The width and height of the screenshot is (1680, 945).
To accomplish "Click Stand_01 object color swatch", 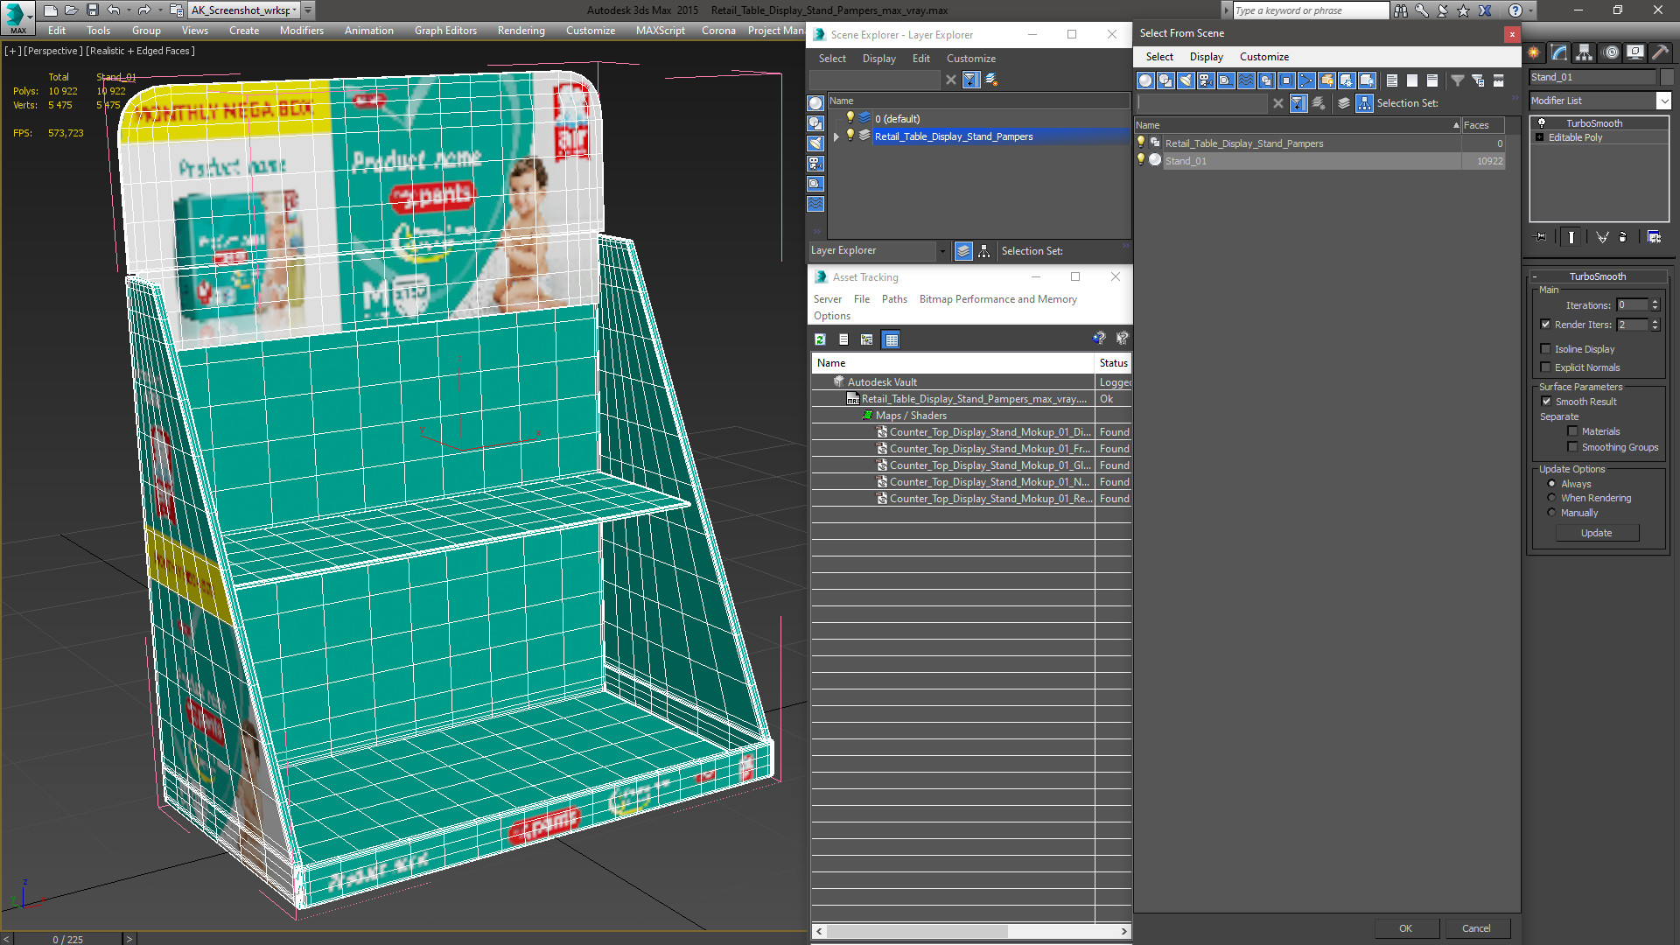I will coord(1667,77).
